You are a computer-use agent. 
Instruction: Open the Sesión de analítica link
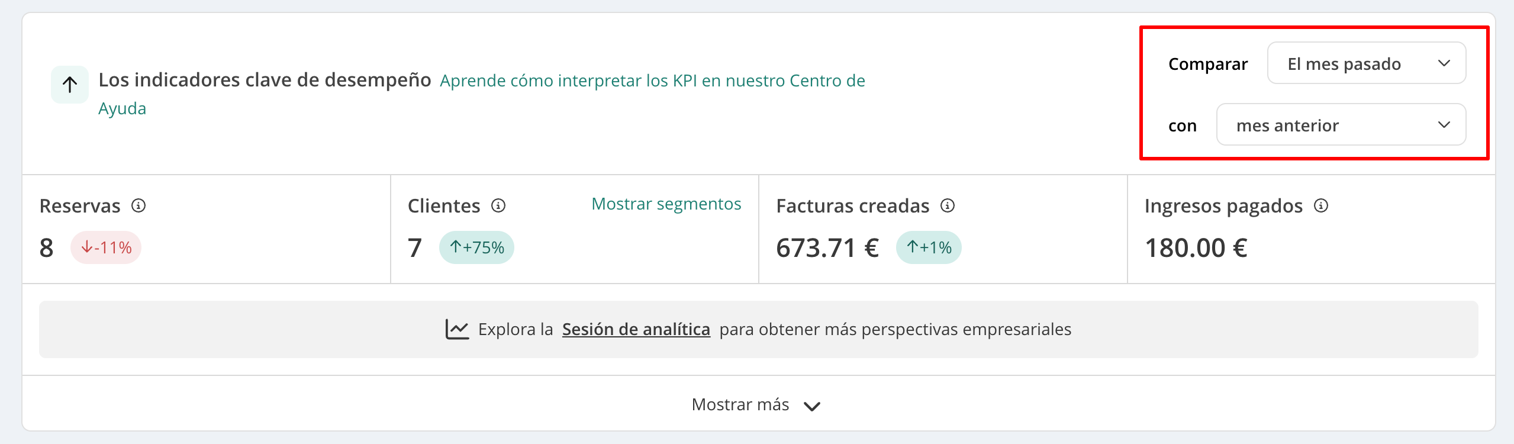click(636, 329)
